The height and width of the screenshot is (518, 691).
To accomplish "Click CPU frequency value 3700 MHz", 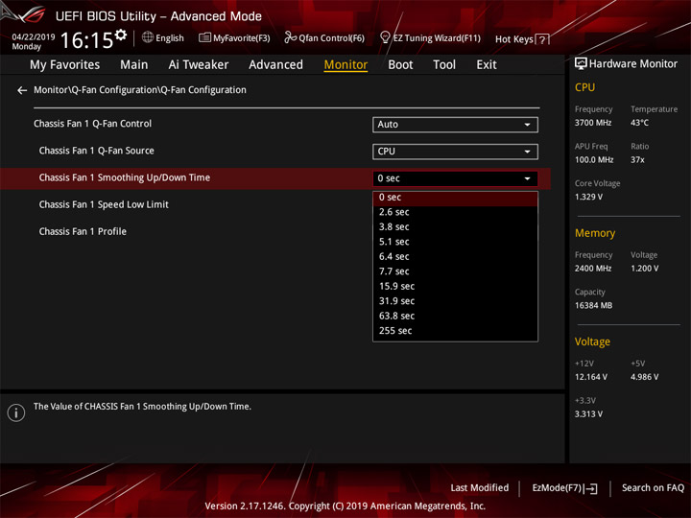I will (x=593, y=123).
